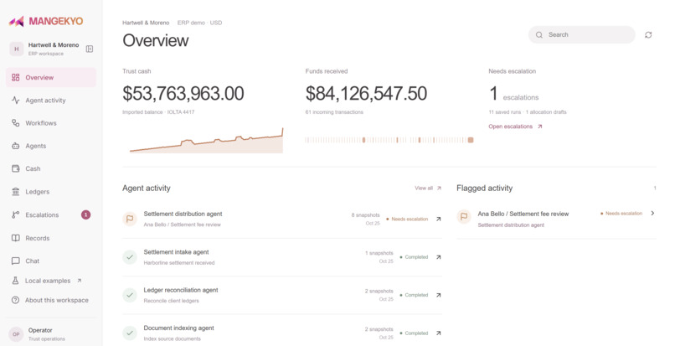Click the Overview grid icon
675x346 pixels.
coord(16,78)
